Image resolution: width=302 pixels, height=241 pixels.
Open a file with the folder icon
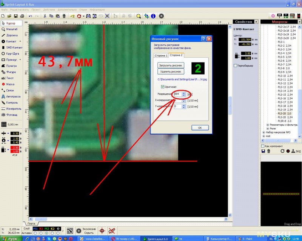(x=9, y=16)
